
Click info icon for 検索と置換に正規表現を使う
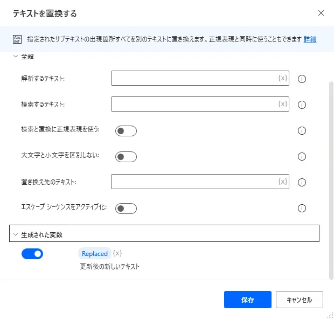point(302,130)
